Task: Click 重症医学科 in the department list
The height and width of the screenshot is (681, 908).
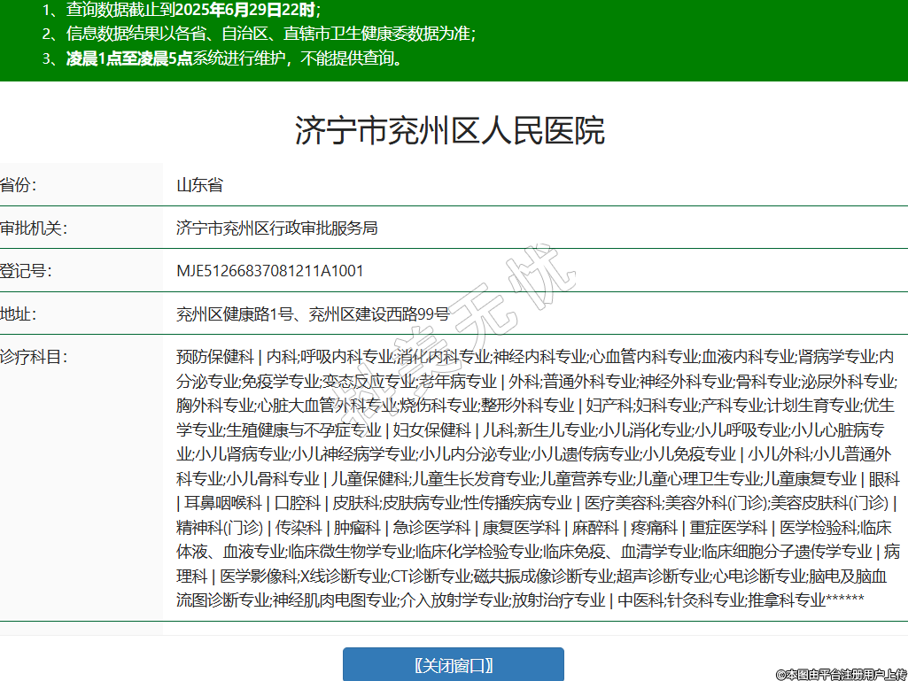Action: coord(728,528)
